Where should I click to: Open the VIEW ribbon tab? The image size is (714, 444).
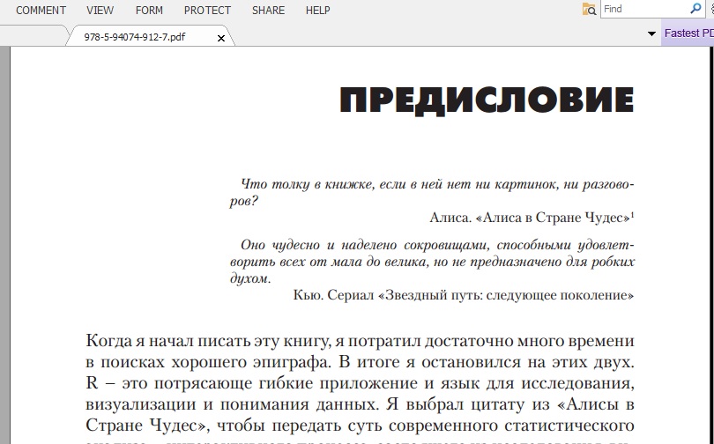pos(100,10)
